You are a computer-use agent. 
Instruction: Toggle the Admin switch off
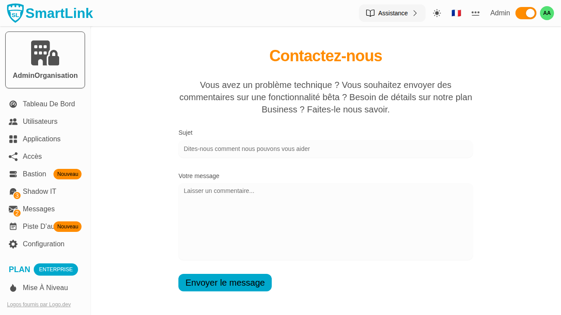click(x=525, y=13)
